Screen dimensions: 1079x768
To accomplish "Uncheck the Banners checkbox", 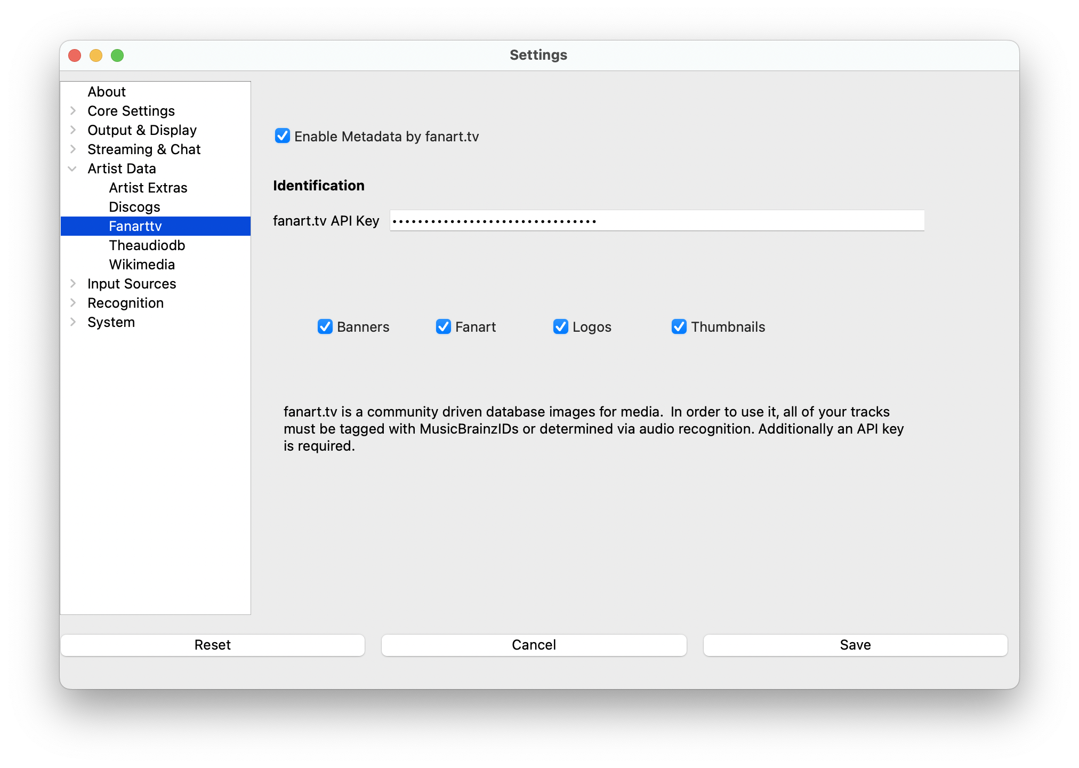I will [x=325, y=326].
